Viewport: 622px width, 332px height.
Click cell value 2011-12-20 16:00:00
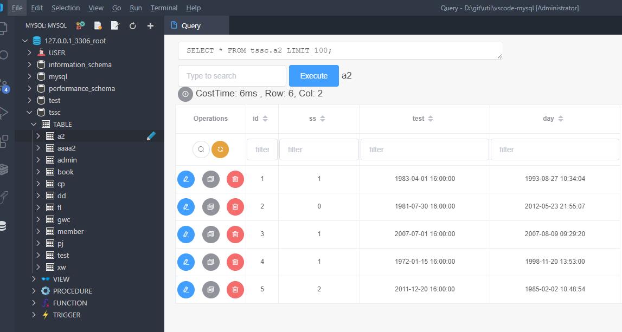coord(425,289)
